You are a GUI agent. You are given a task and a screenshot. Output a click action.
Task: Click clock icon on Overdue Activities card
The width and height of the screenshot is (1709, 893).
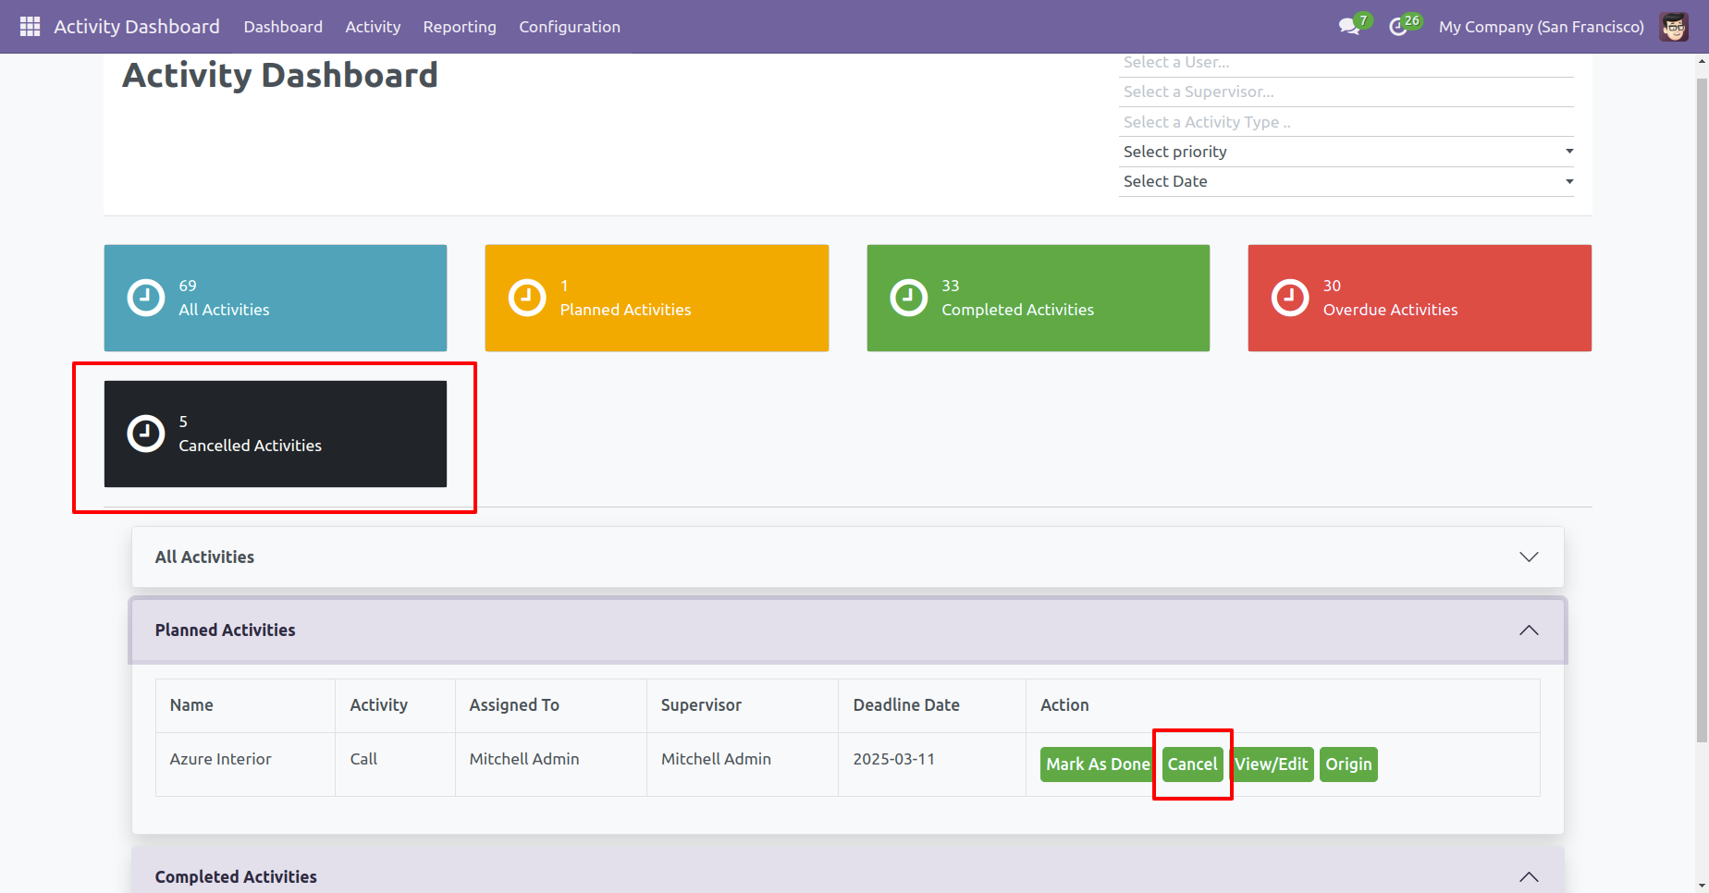(x=1290, y=298)
